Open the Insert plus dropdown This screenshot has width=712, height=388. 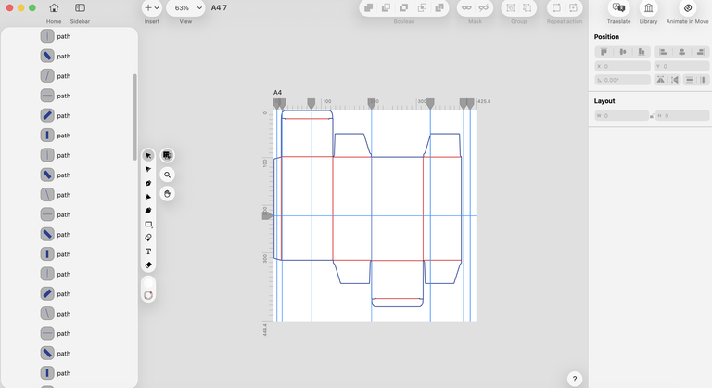pyautogui.click(x=152, y=7)
